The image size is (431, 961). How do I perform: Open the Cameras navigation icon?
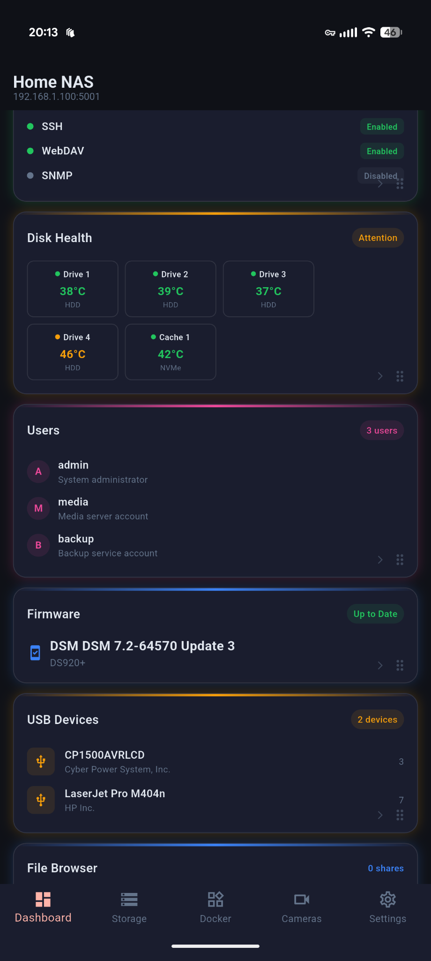coord(302,900)
